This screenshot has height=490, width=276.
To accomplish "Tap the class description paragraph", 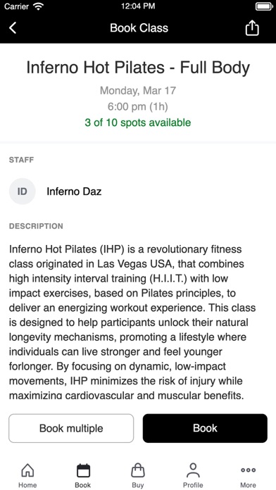I will pos(132,322).
